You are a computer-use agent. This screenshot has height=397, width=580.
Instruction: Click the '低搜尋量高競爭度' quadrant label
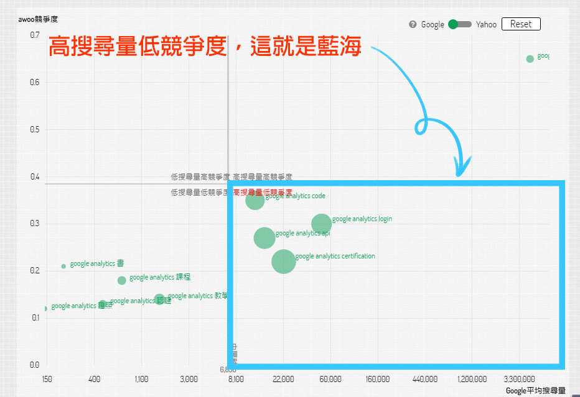(x=200, y=177)
